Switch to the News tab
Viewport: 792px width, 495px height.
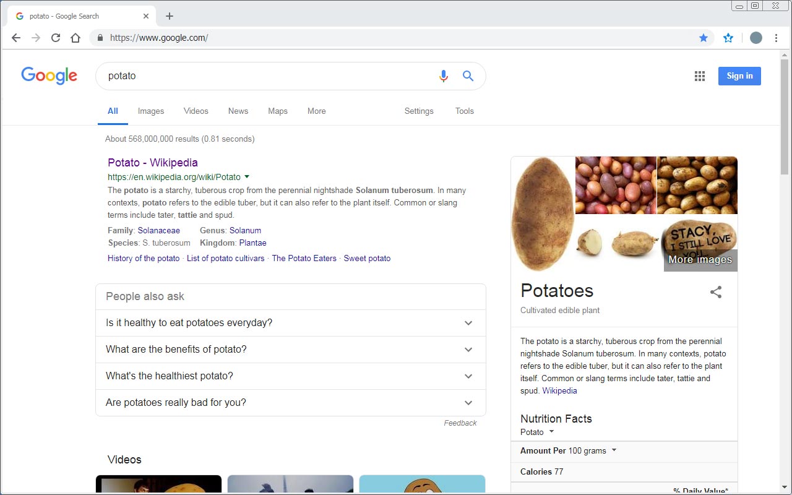(238, 111)
